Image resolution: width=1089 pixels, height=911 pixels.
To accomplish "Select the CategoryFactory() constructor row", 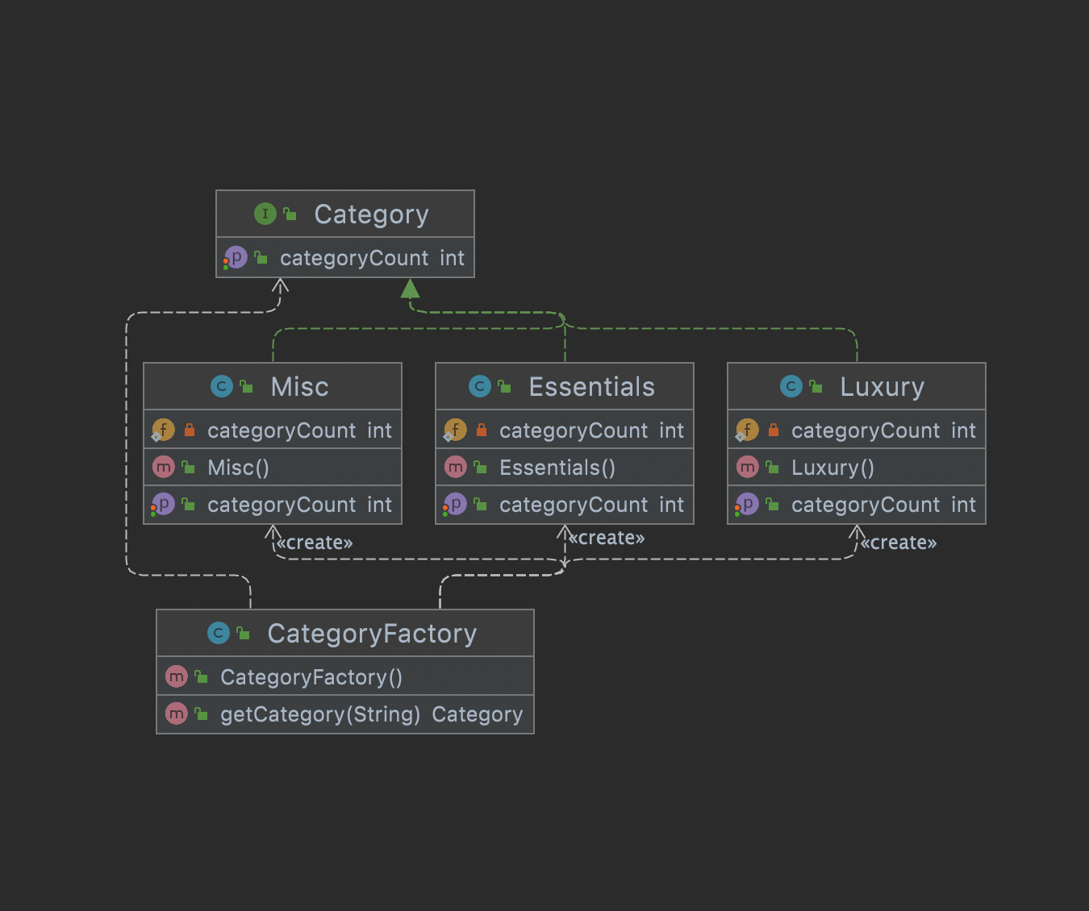I will (x=311, y=676).
